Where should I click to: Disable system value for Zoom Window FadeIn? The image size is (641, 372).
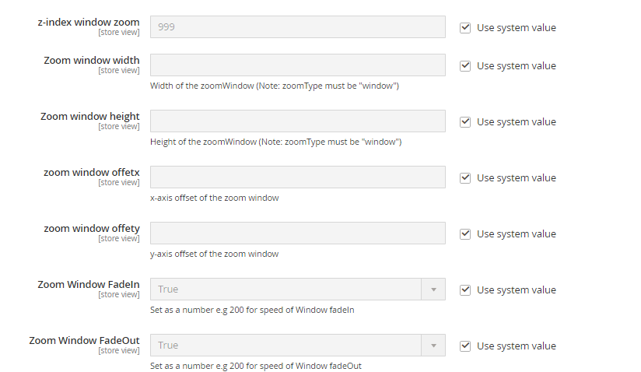(x=465, y=290)
